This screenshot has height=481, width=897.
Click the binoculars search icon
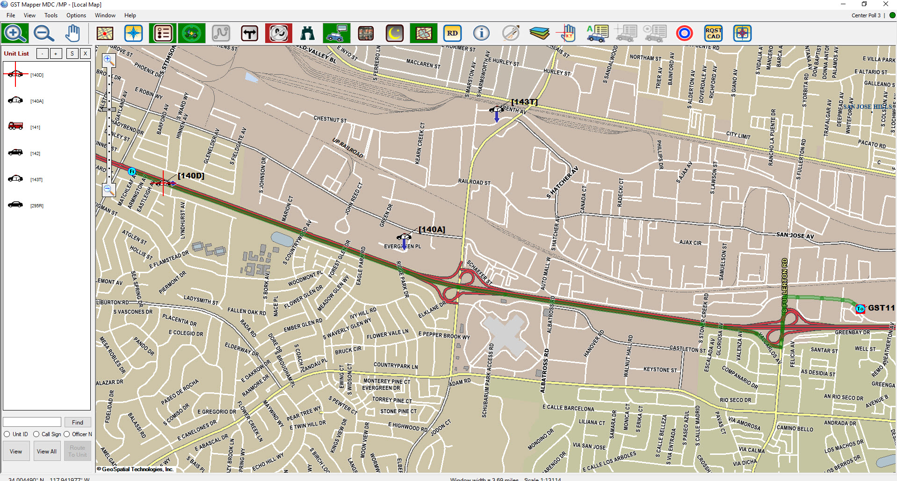pyautogui.click(x=307, y=34)
